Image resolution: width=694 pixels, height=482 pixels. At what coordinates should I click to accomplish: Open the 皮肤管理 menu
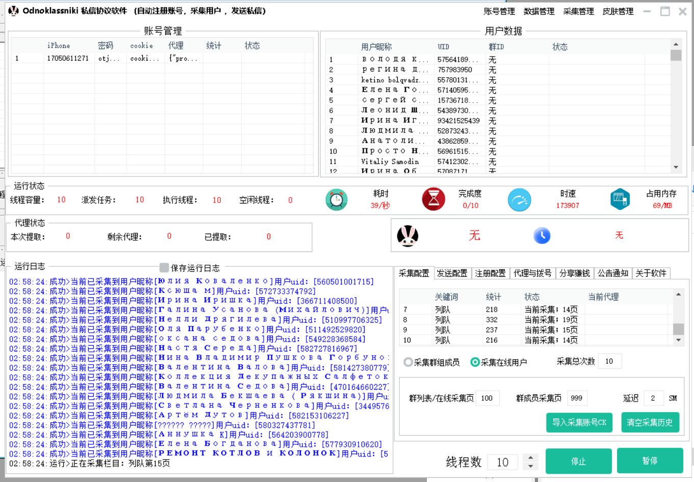(618, 11)
